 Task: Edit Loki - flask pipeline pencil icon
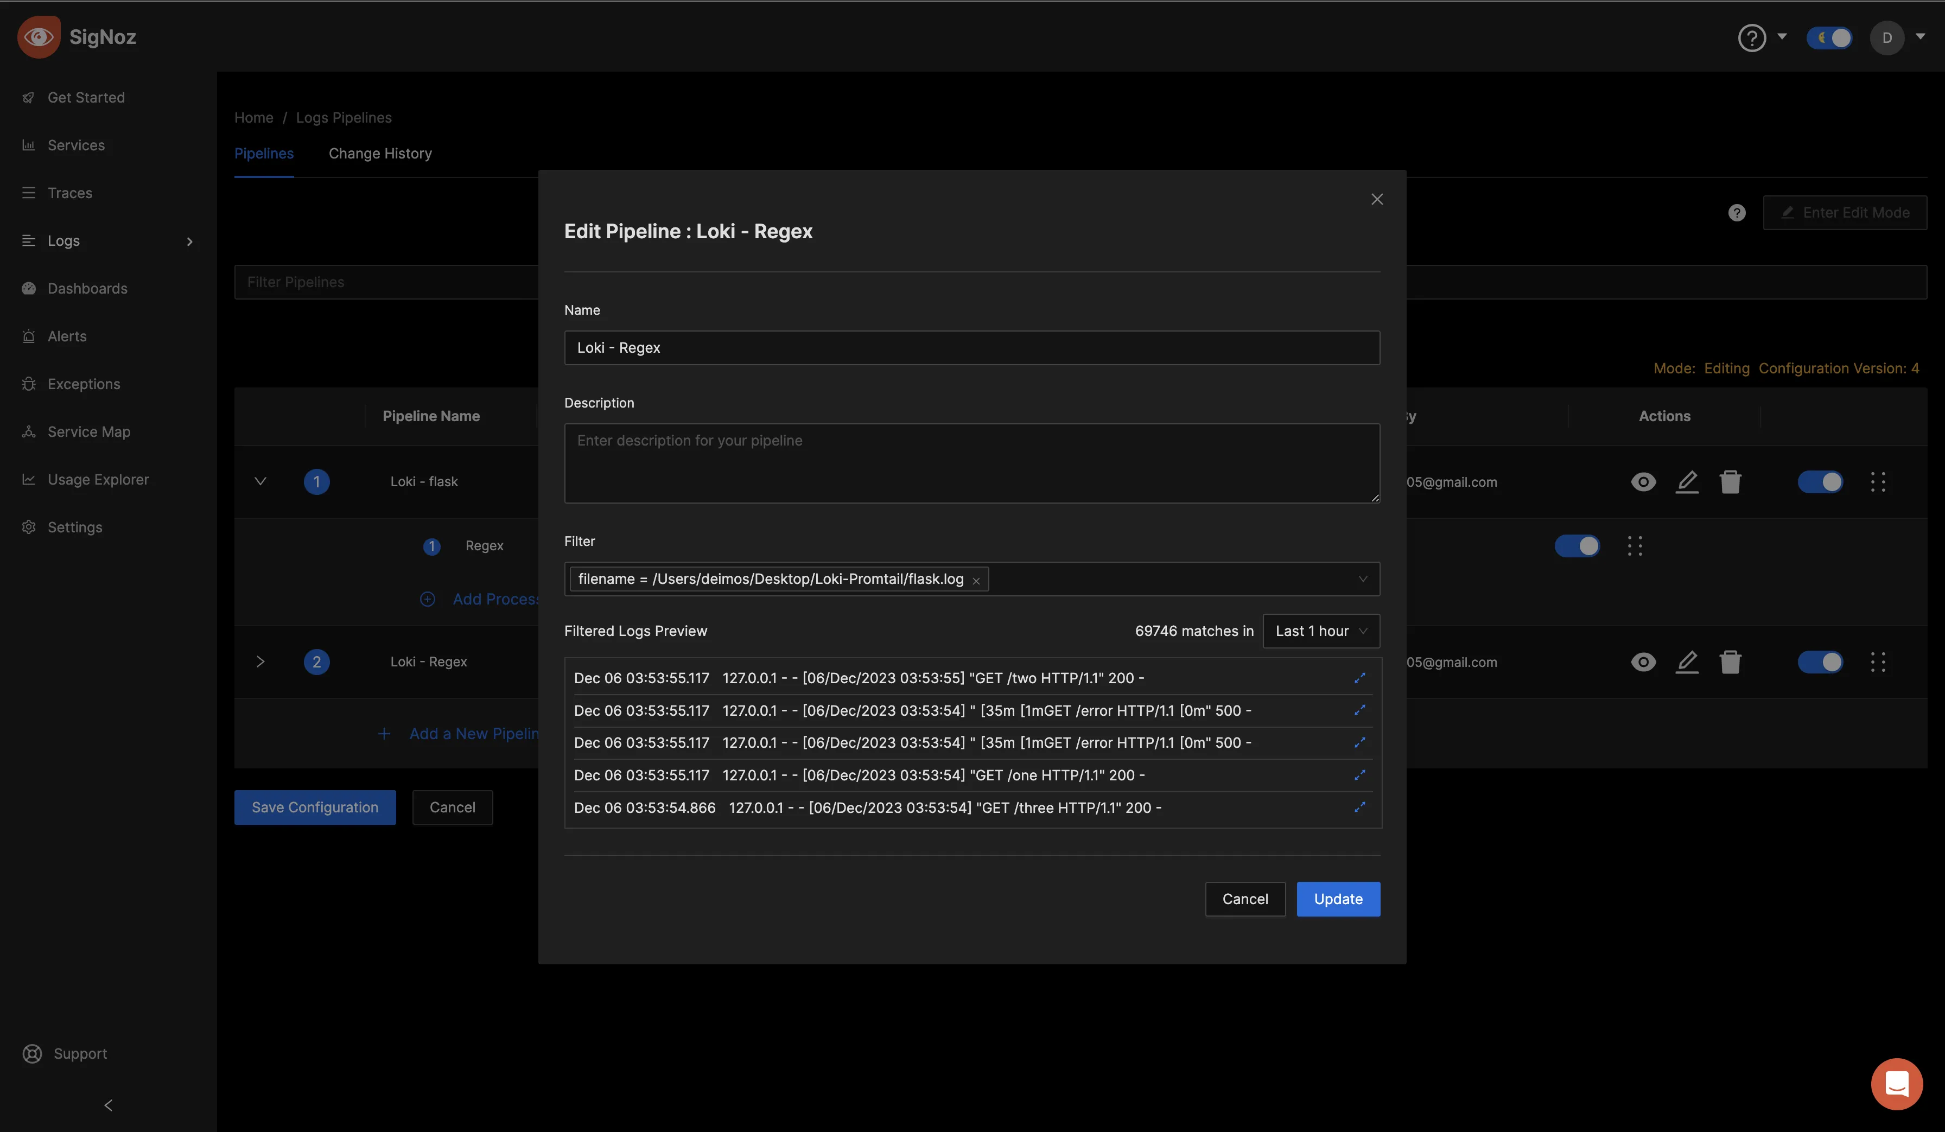point(1687,481)
